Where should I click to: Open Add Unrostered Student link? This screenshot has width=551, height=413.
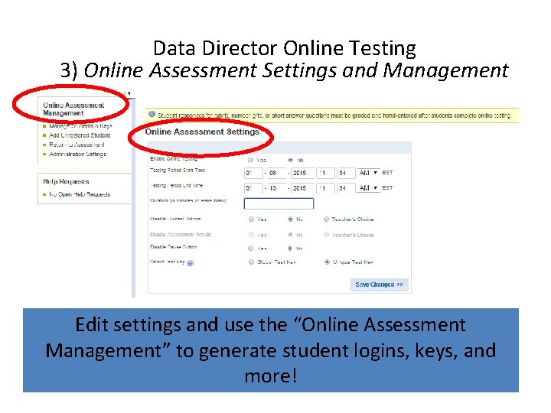(80, 135)
